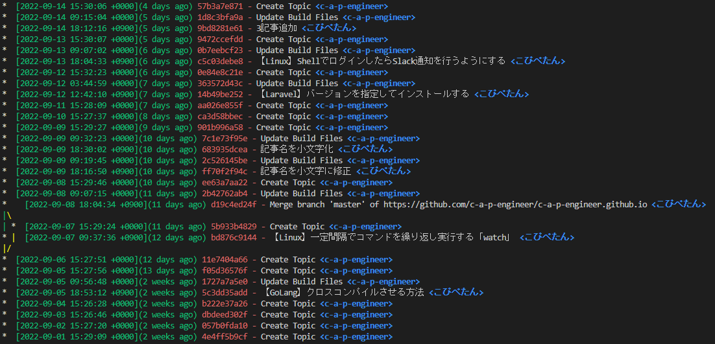Click the GoLang クロスコンパイル commit message
This screenshot has width=715, height=344.
coord(343,292)
